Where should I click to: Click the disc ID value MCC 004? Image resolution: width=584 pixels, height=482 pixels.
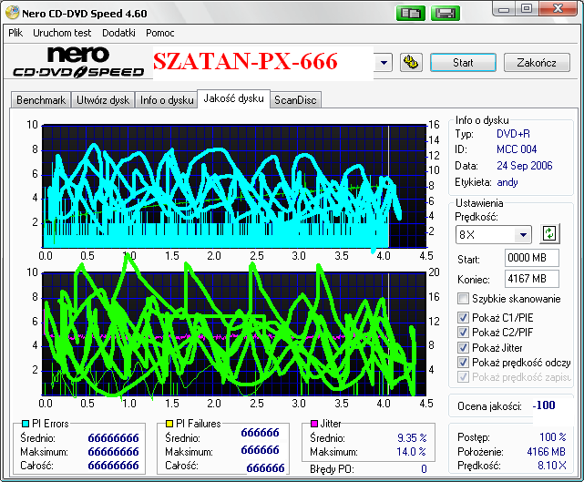pyautogui.click(x=517, y=149)
